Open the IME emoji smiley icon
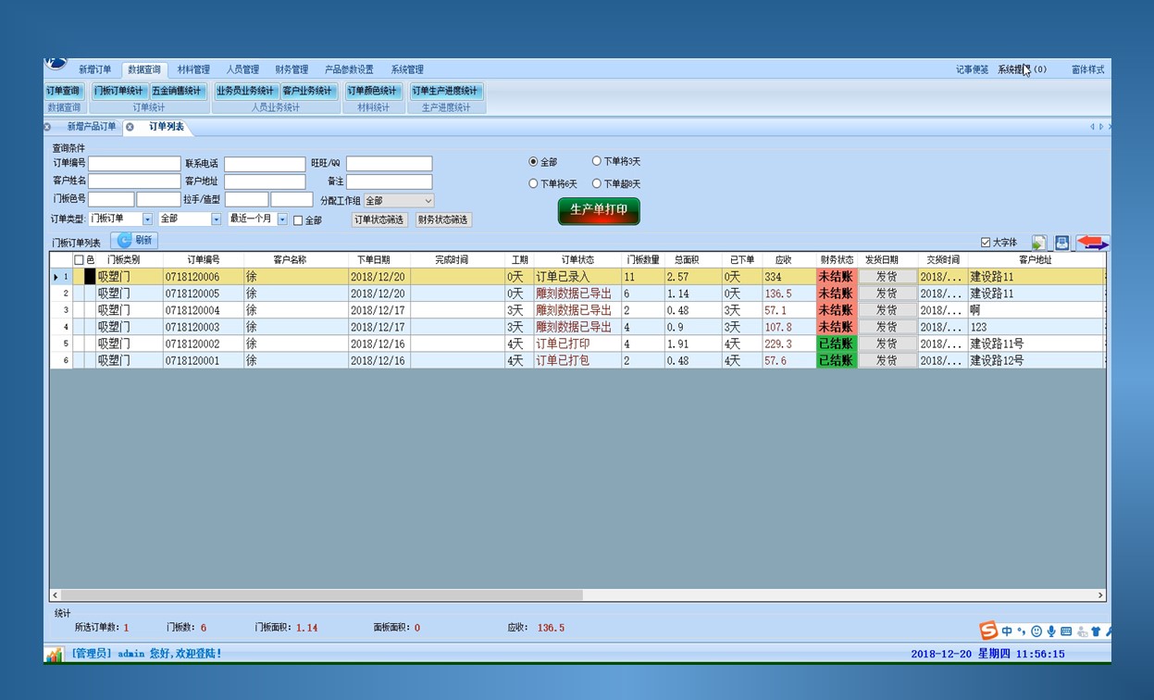 tap(1036, 631)
